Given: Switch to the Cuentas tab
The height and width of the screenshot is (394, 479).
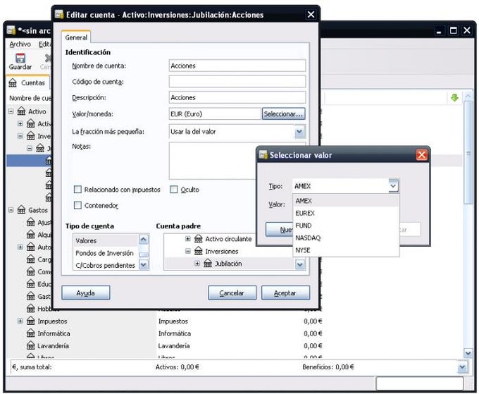Looking at the screenshot, I should pos(27,83).
